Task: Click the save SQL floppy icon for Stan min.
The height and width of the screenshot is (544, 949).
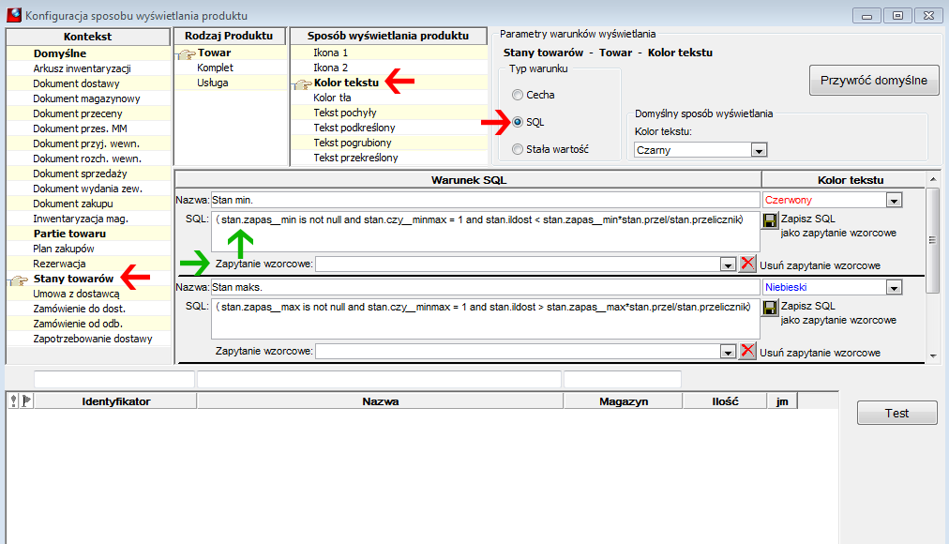Action: (770, 220)
